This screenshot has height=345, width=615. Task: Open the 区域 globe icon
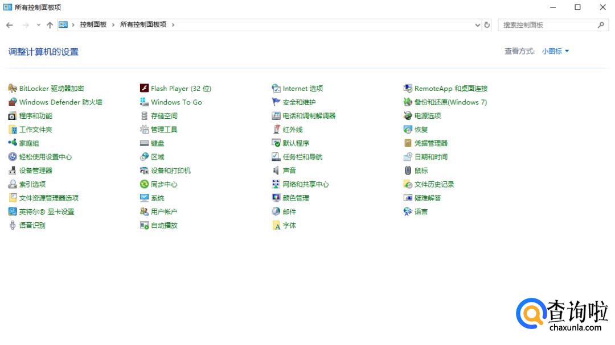pos(144,157)
